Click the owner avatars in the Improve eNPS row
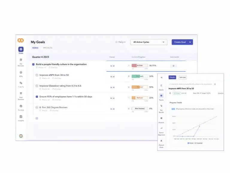The width and height of the screenshot is (230, 173). [112, 77]
